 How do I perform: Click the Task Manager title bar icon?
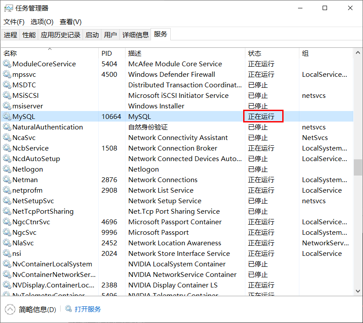click(9, 8)
